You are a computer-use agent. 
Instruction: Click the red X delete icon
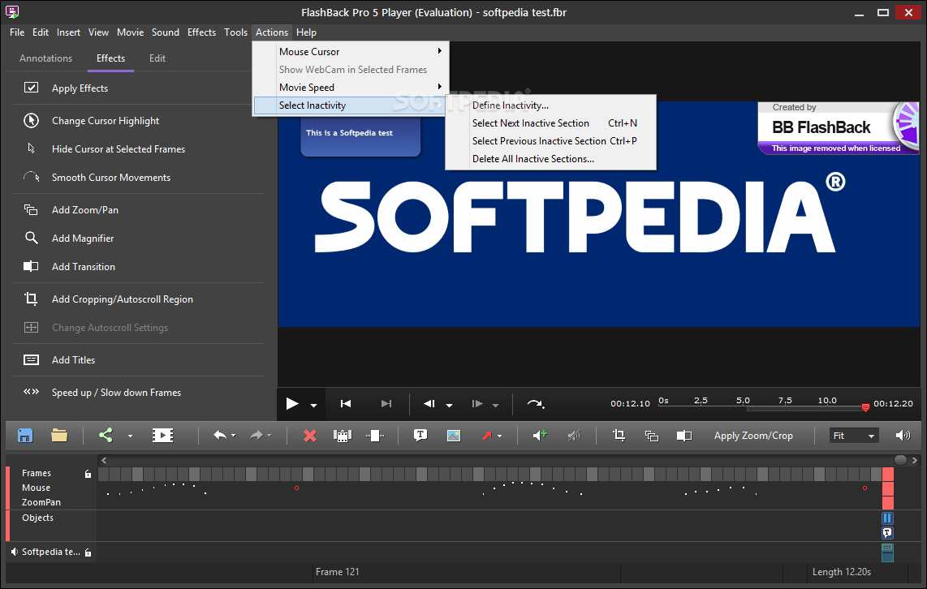309,436
